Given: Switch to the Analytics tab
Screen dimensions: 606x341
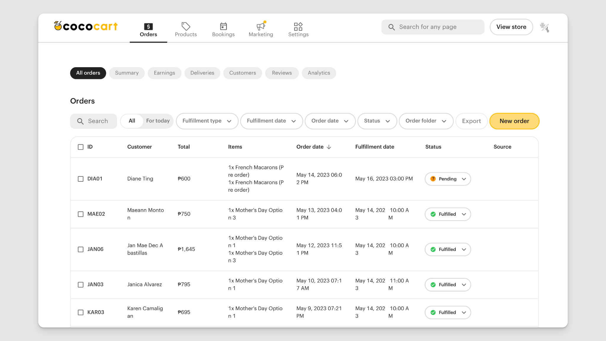Looking at the screenshot, I should [319, 73].
